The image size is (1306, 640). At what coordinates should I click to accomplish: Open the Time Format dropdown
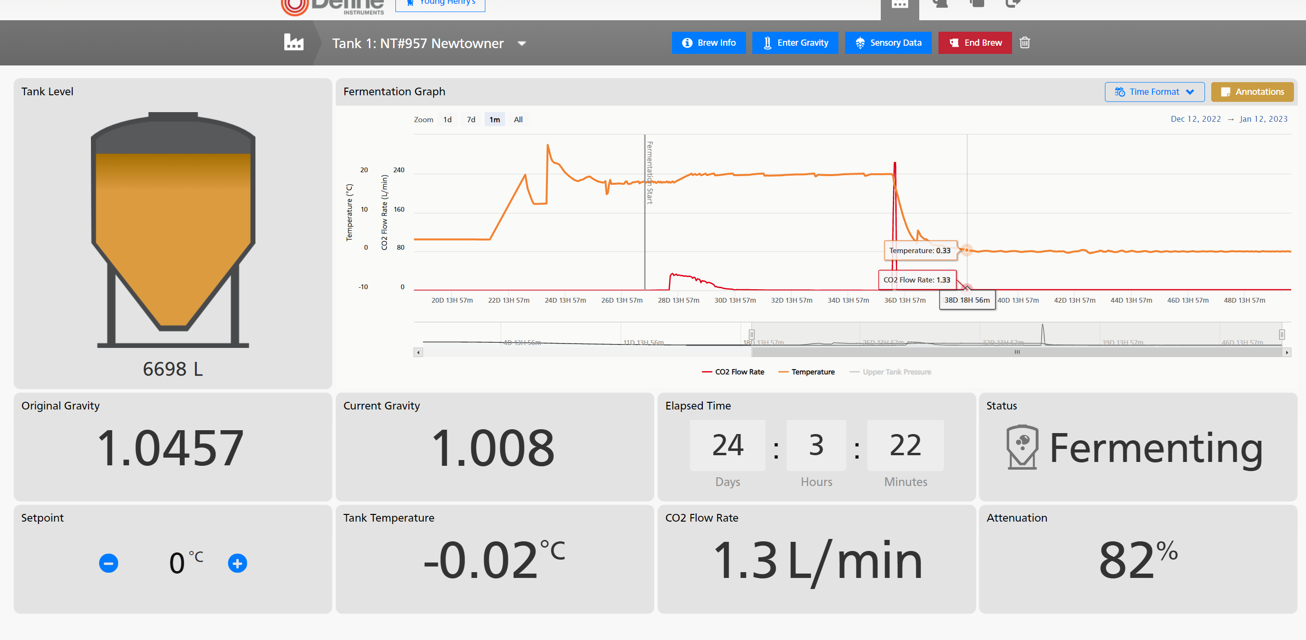click(1154, 92)
